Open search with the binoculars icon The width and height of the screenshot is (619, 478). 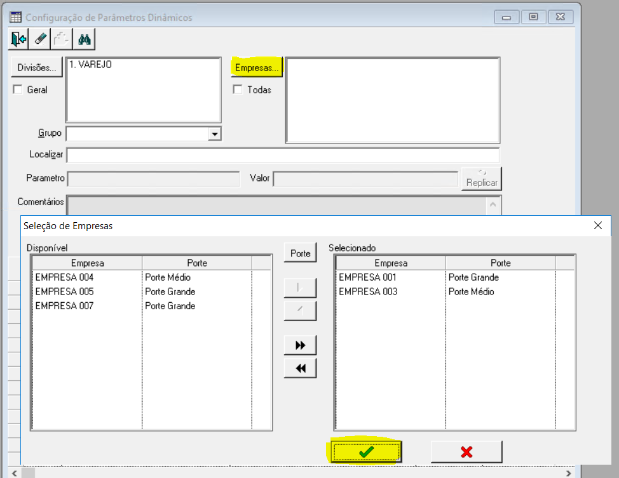tap(85, 39)
